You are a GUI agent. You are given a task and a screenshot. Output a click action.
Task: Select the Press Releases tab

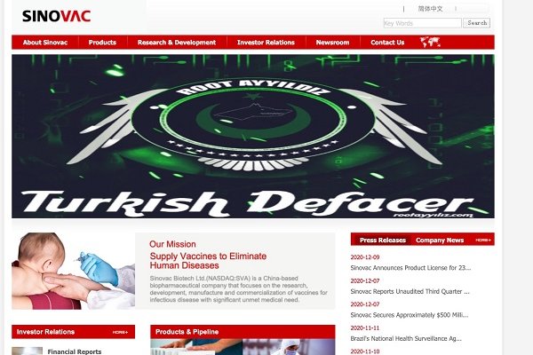pos(383,241)
